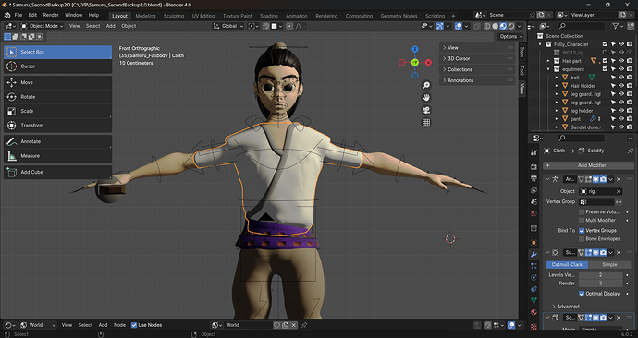Switch to the Sculpting workspace tab

coord(174,16)
